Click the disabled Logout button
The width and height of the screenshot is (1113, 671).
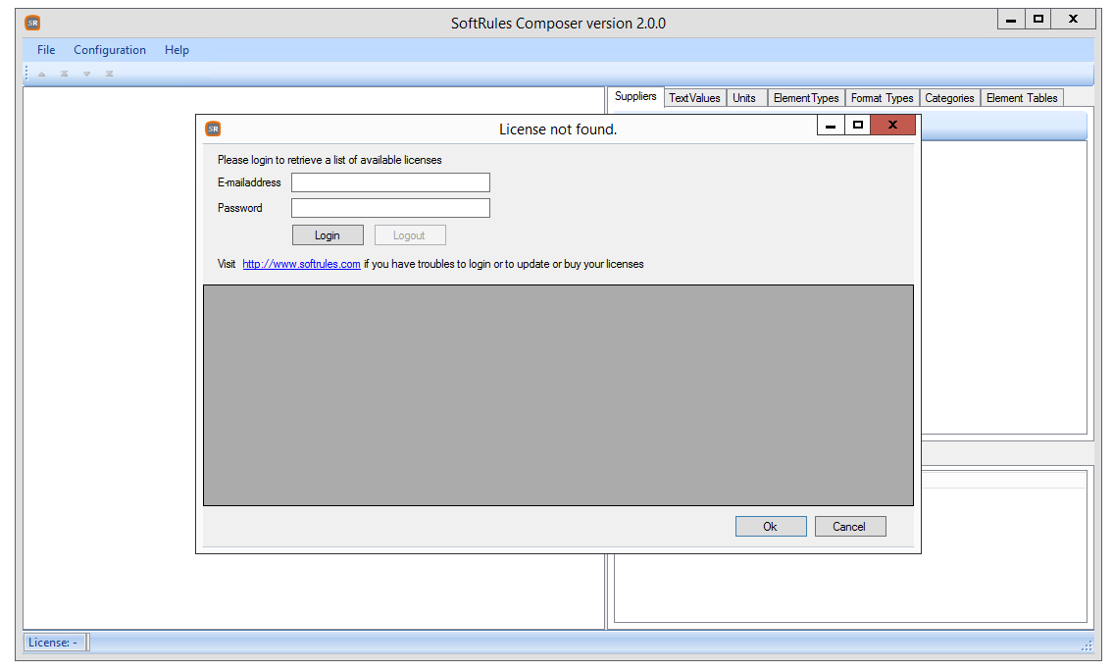click(410, 235)
